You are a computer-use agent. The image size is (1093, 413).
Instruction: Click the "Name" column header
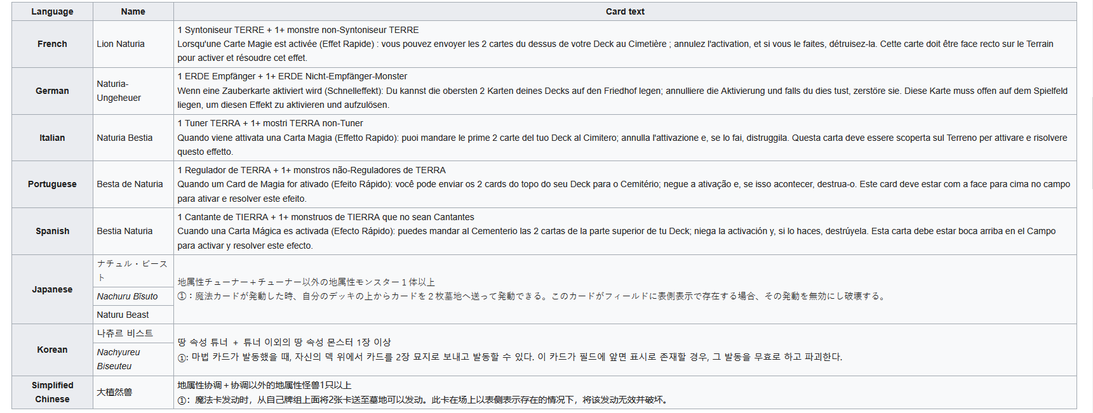point(133,11)
